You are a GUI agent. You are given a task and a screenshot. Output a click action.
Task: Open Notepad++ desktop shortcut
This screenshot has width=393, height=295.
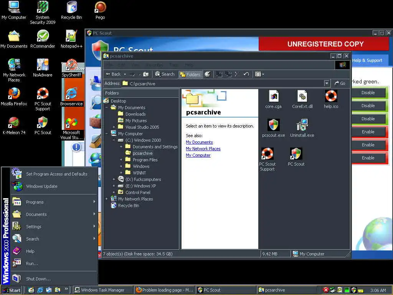[x=71, y=39]
